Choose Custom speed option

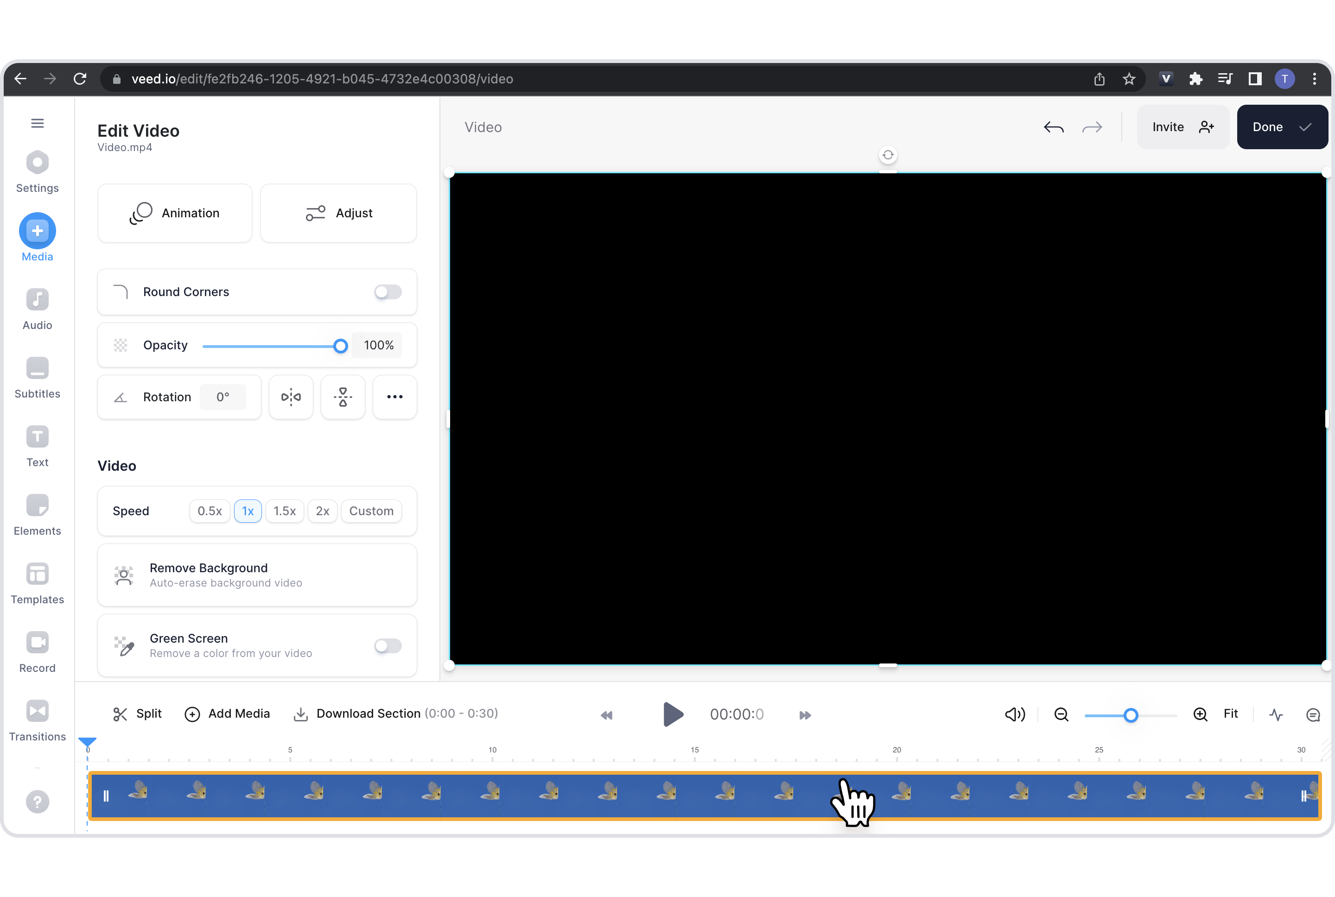371,511
